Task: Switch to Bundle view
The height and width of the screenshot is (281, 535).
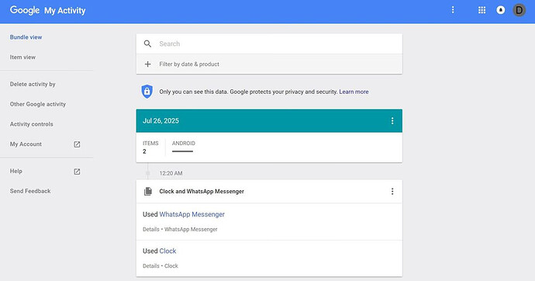Action: coord(26,37)
